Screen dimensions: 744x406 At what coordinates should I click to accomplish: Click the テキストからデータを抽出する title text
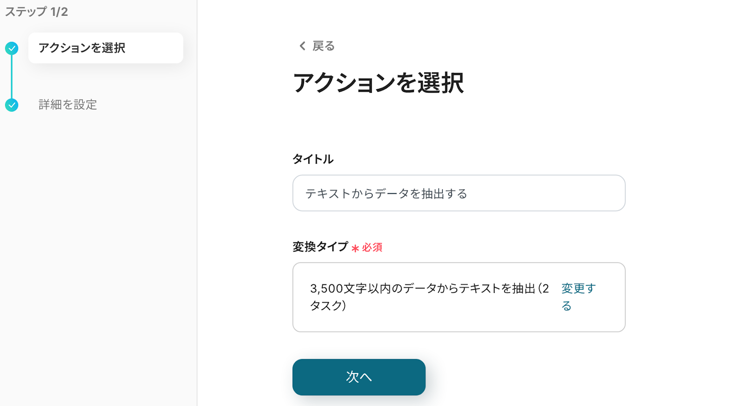click(x=386, y=193)
